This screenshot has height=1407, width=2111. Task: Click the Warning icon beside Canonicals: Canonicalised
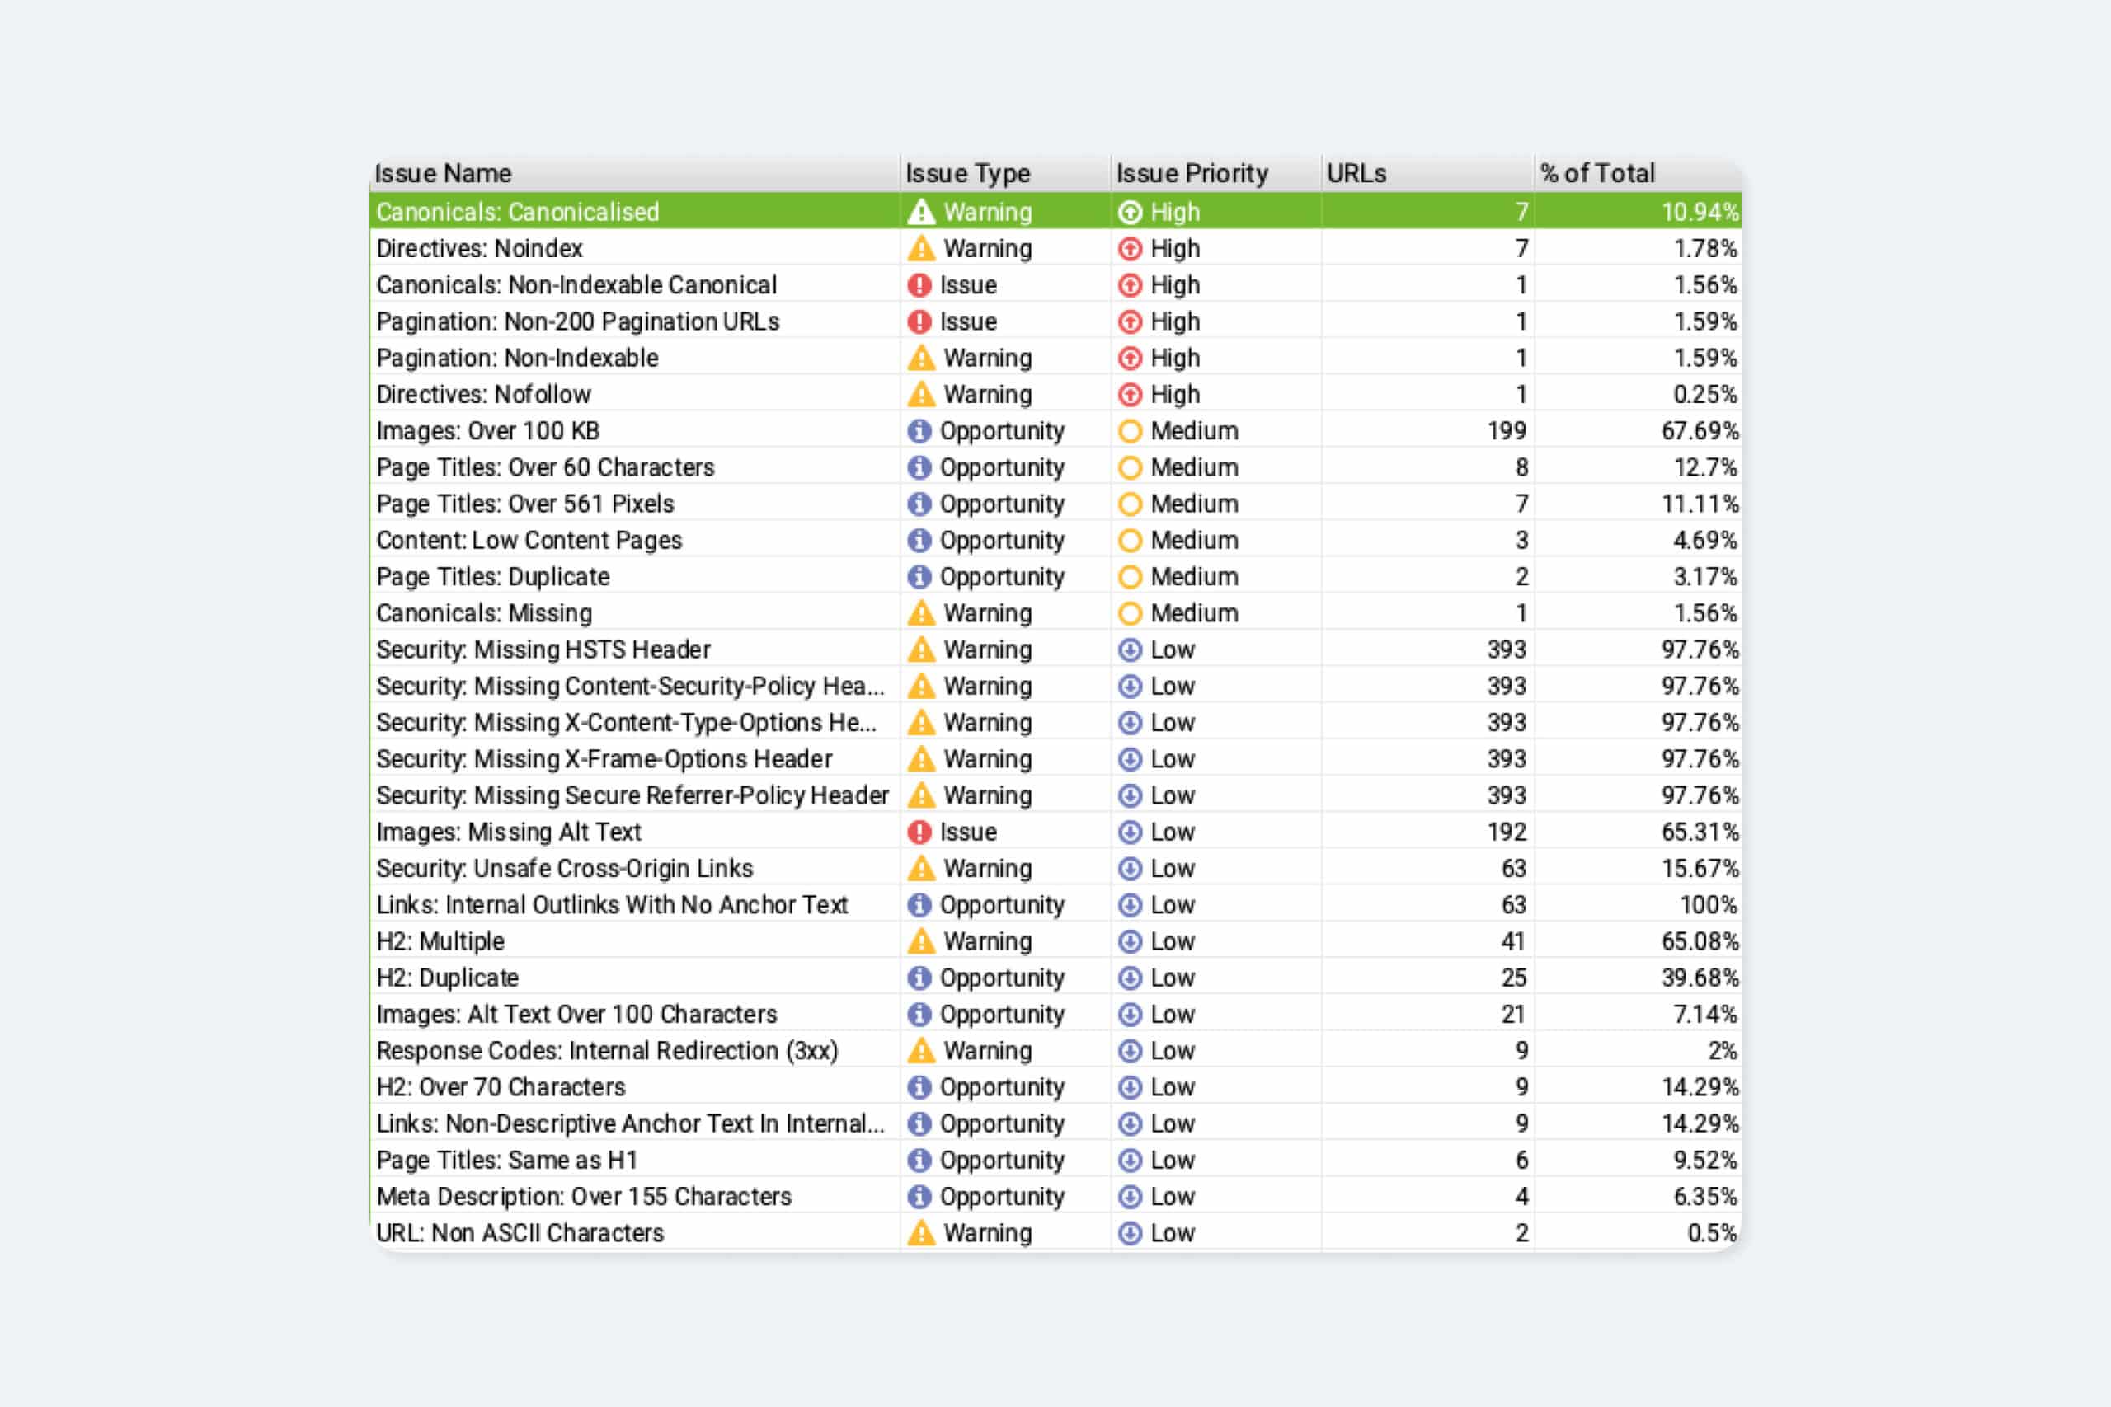(921, 213)
